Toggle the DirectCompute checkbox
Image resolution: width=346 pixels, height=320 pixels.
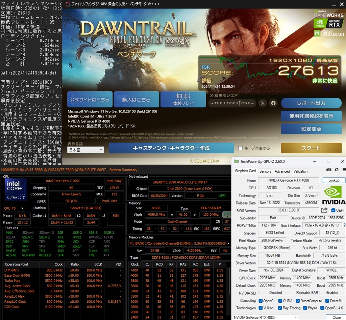coord(298,301)
